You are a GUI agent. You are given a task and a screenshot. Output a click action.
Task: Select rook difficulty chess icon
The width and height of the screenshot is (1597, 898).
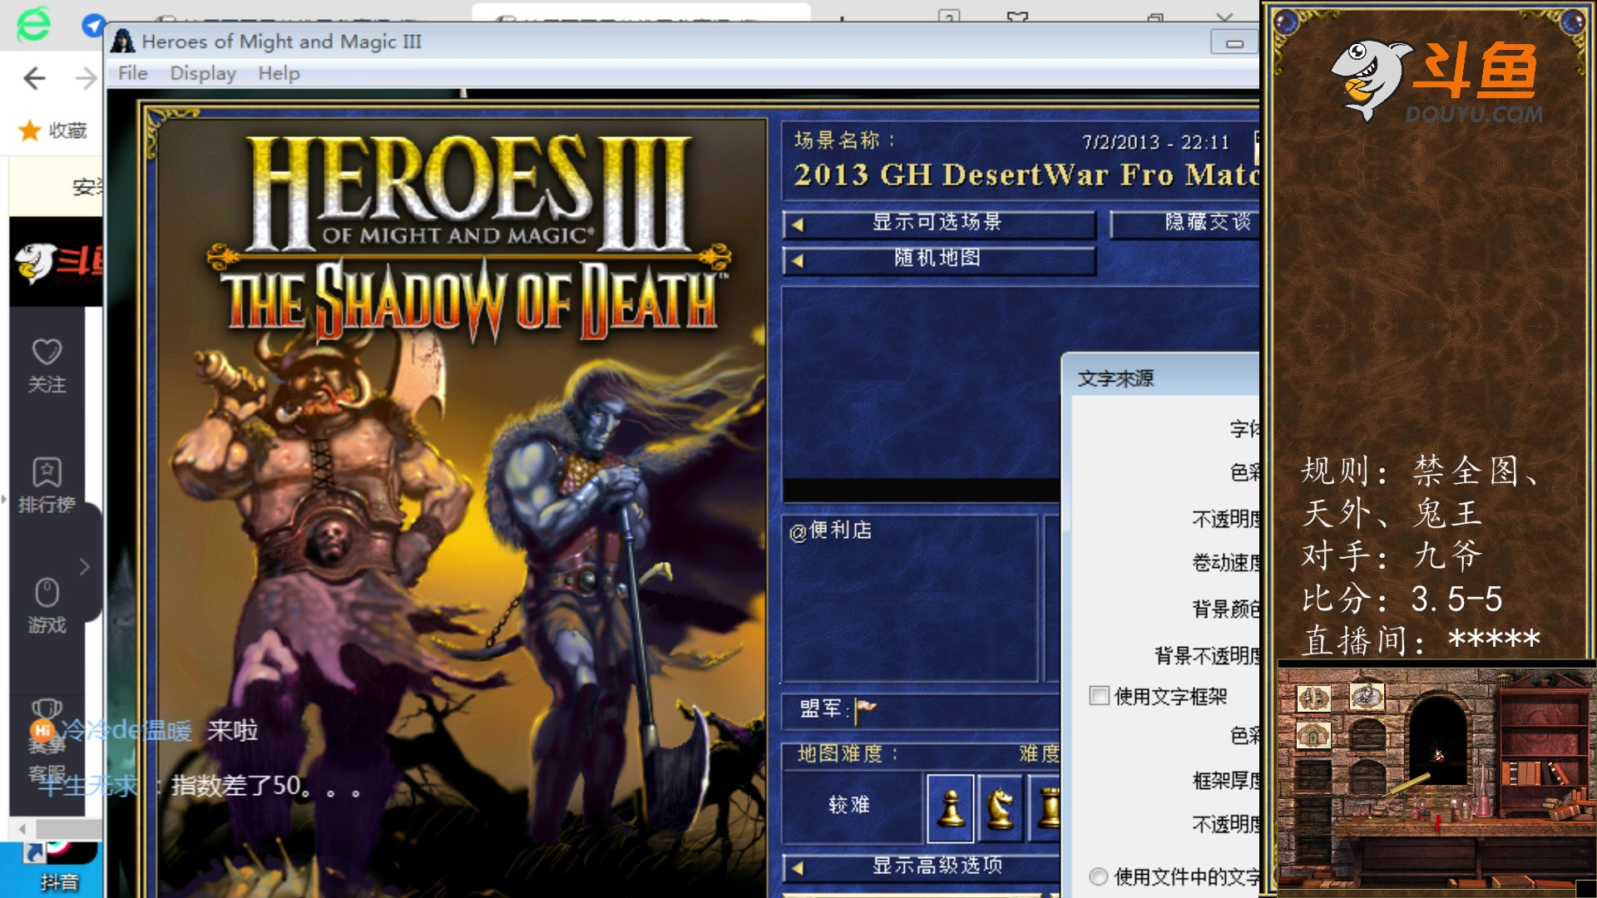pos(1046,807)
